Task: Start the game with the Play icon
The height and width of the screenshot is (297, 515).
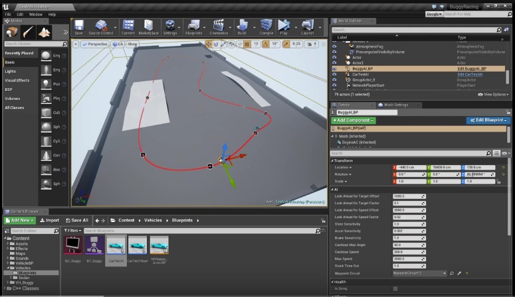Action: tap(284, 26)
